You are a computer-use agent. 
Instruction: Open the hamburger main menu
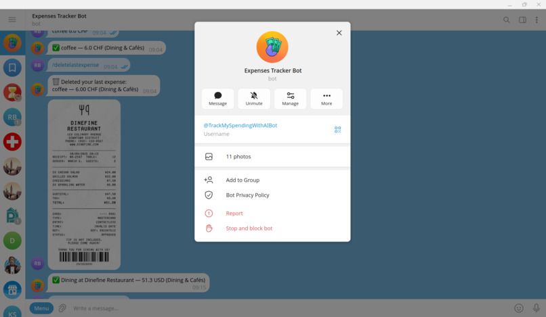pos(12,20)
